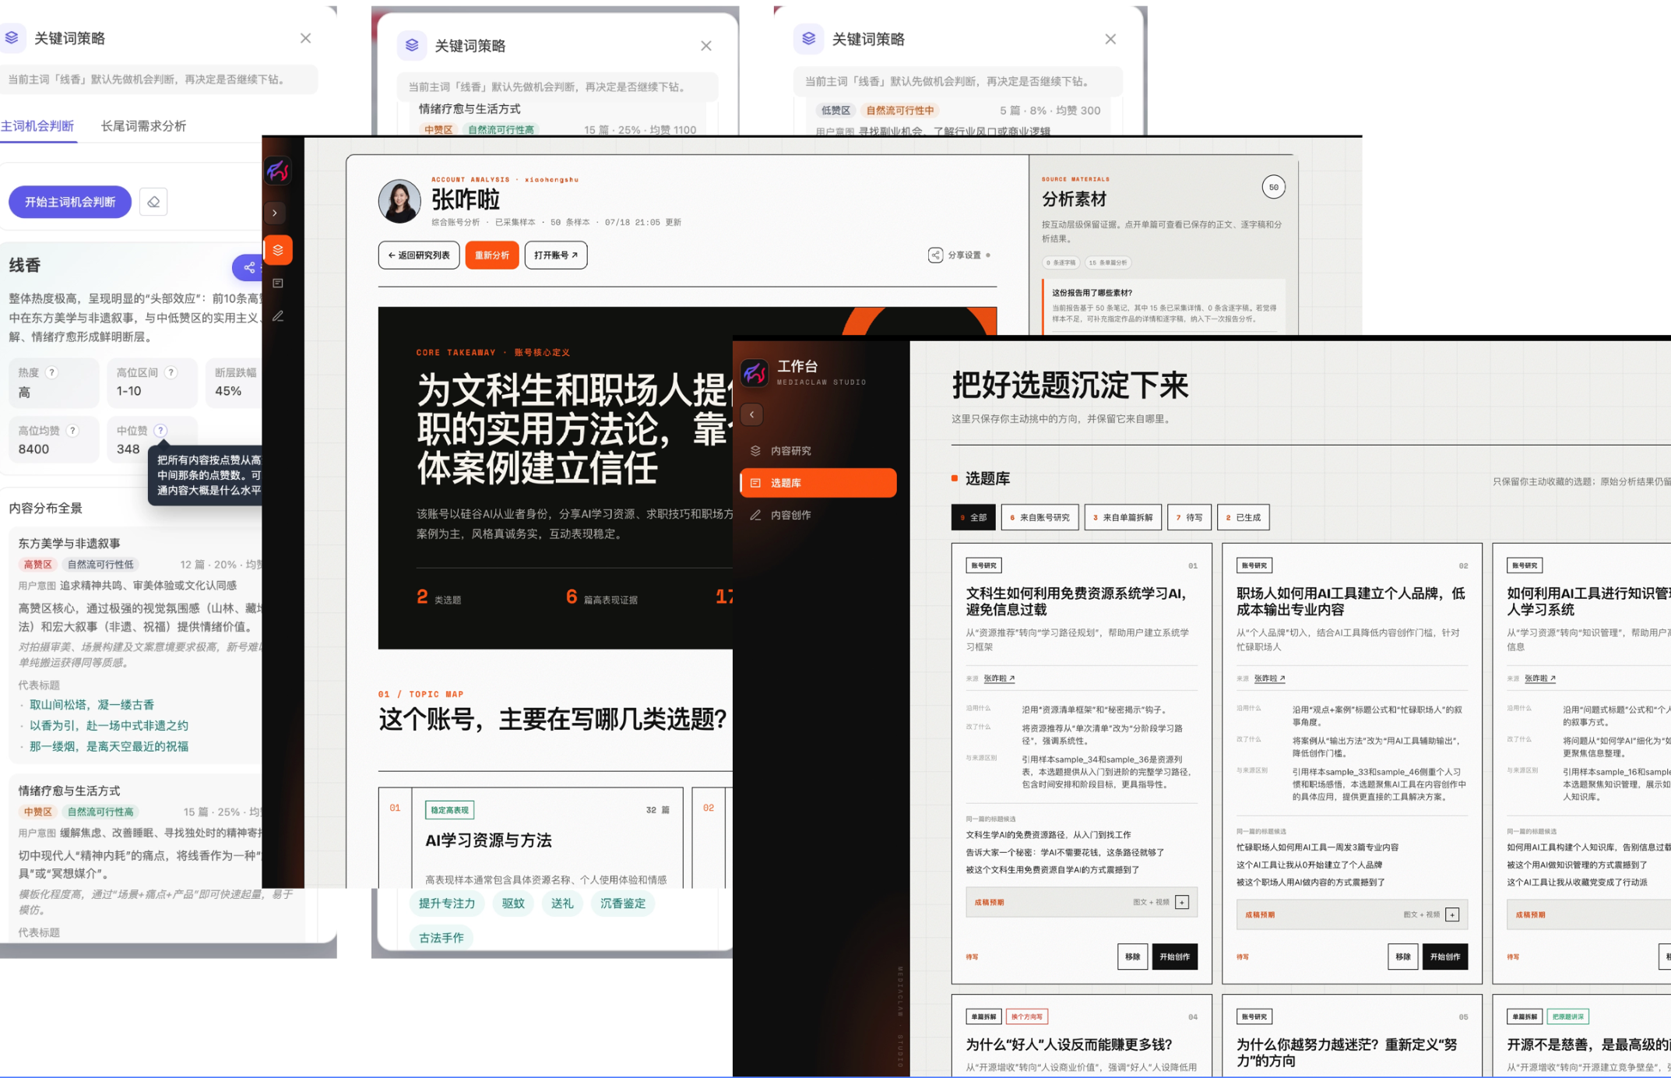Close the middle 关键词策略 panel
This screenshot has height=1078, width=1671.
[x=706, y=46]
